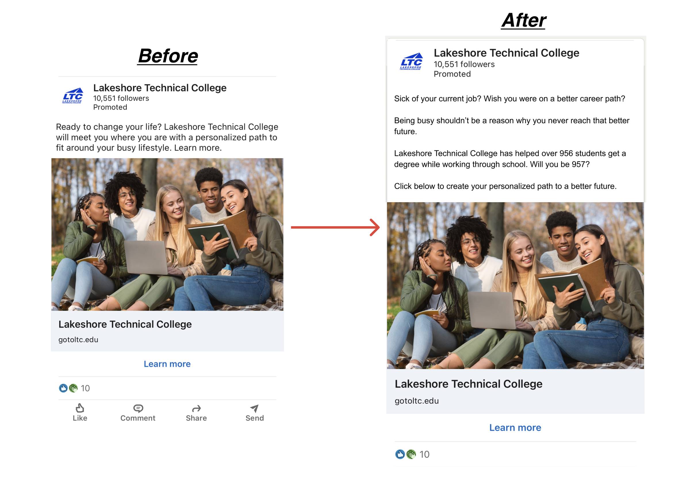Click Lakeshore Technical College card title below After image

(x=469, y=384)
